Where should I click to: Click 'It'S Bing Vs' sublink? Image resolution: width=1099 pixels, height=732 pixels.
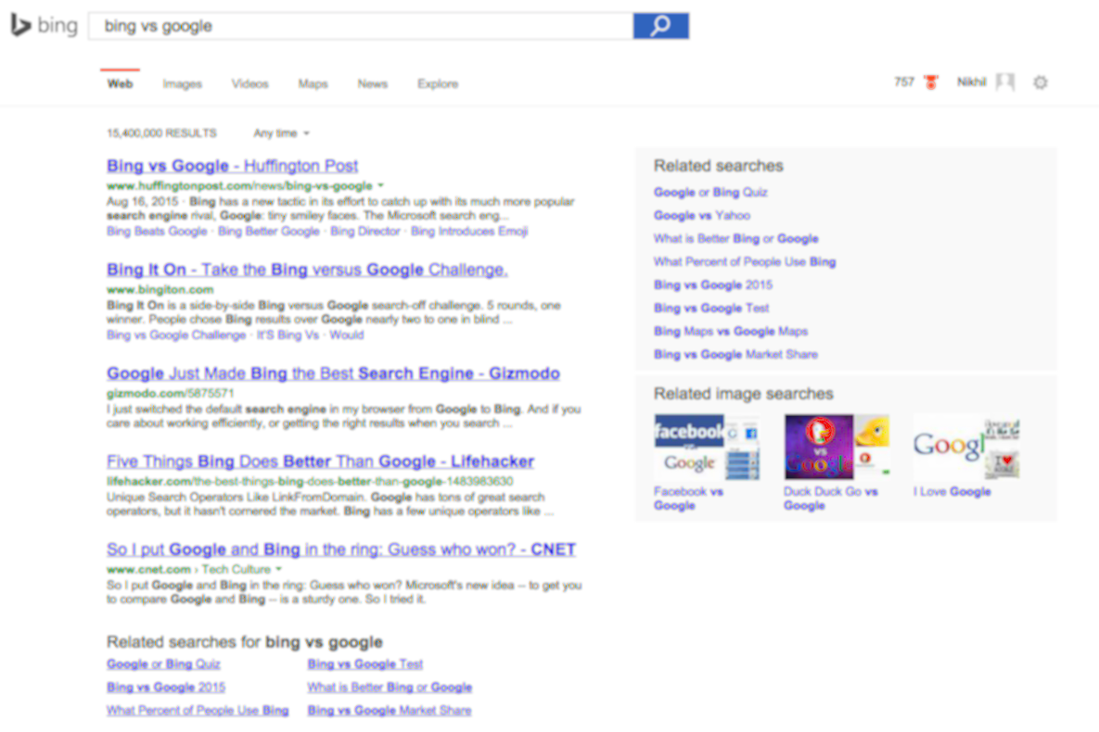point(288,334)
